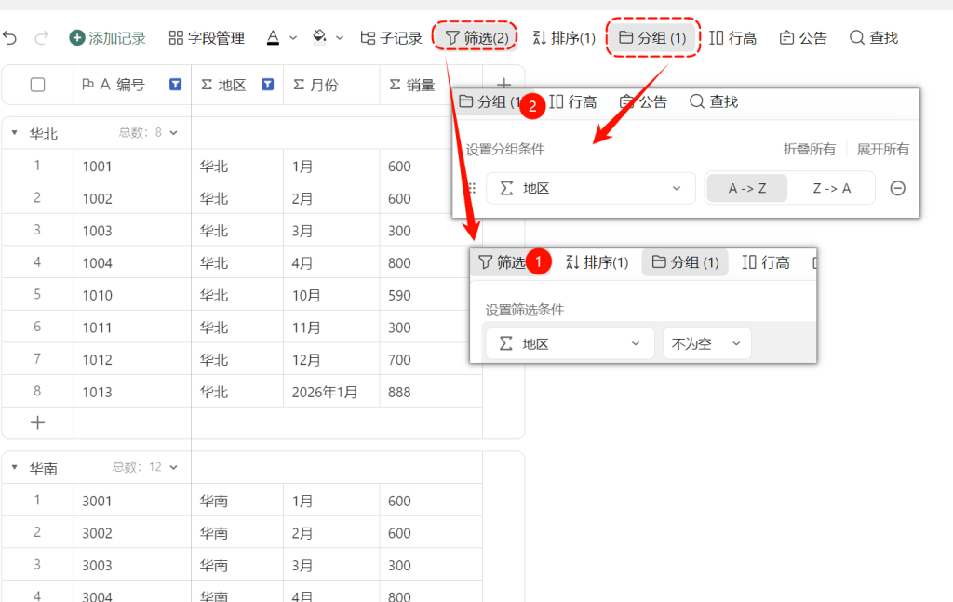Viewport: 953px width, 602px height.
Task: Select cell 1001 in 编号 column
Action: pos(132,166)
